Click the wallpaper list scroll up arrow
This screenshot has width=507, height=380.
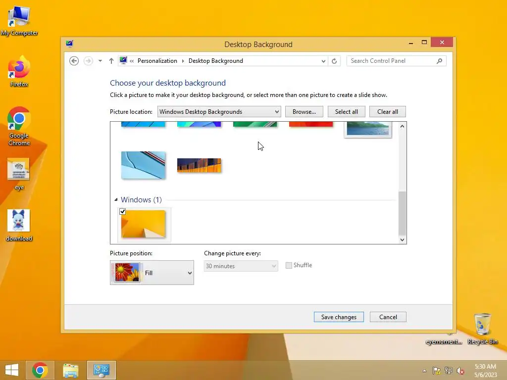402,126
